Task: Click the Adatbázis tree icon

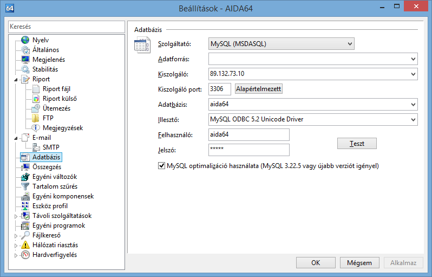Action: click(25, 157)
